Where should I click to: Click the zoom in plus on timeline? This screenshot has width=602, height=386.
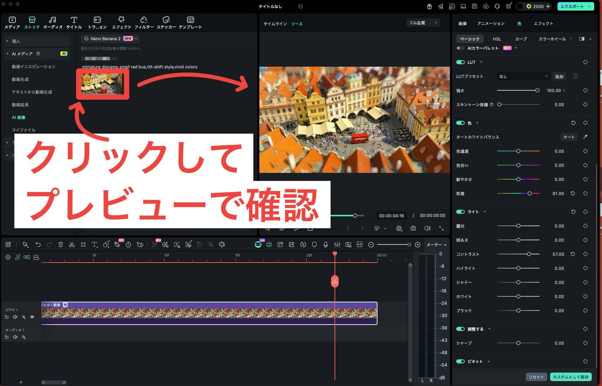(417, 245)
